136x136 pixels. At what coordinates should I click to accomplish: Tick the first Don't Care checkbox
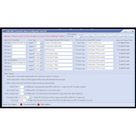click(76, 43)
